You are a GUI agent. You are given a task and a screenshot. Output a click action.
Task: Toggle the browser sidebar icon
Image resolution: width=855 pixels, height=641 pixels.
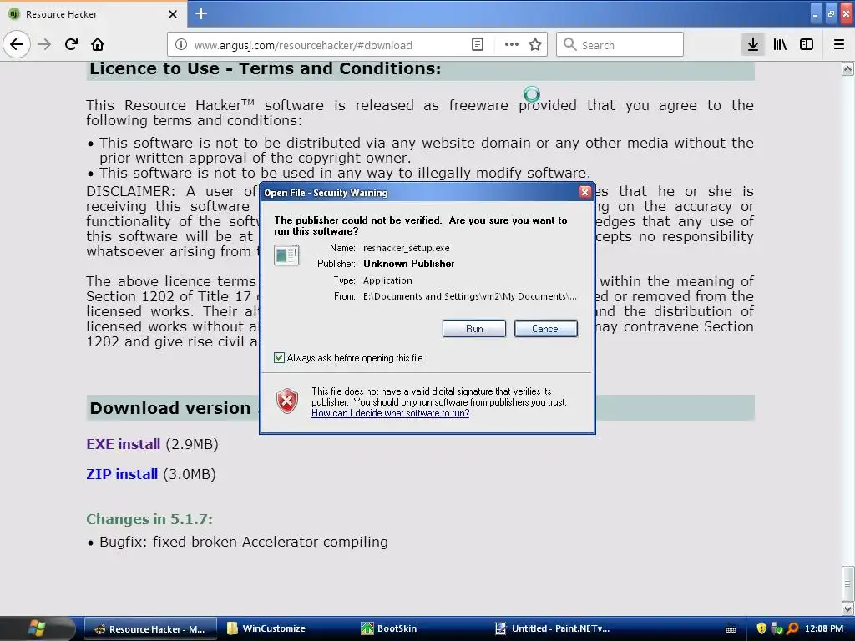click(807, 45)
